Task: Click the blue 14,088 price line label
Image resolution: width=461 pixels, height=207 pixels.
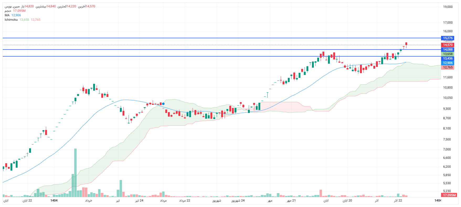Action: (448, 50)
